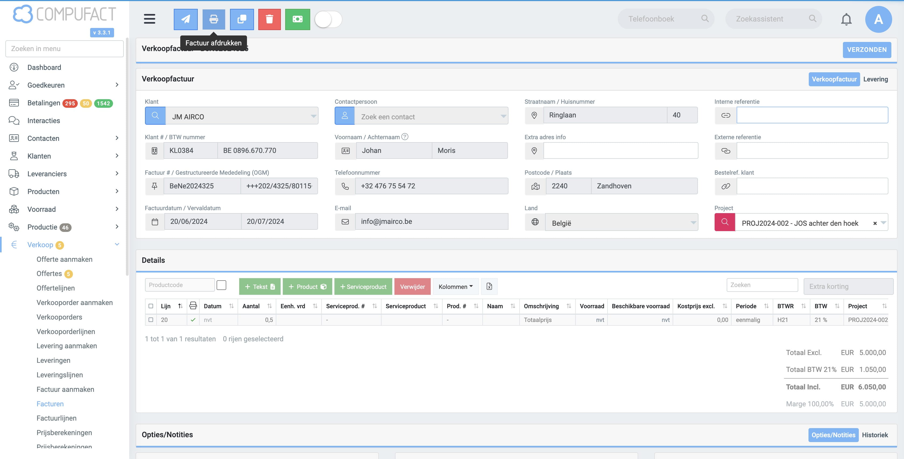The width and height of the screenshot is (904, 459).
Task: Click envelope icon beside E-mail field
Action: point(345,222)
